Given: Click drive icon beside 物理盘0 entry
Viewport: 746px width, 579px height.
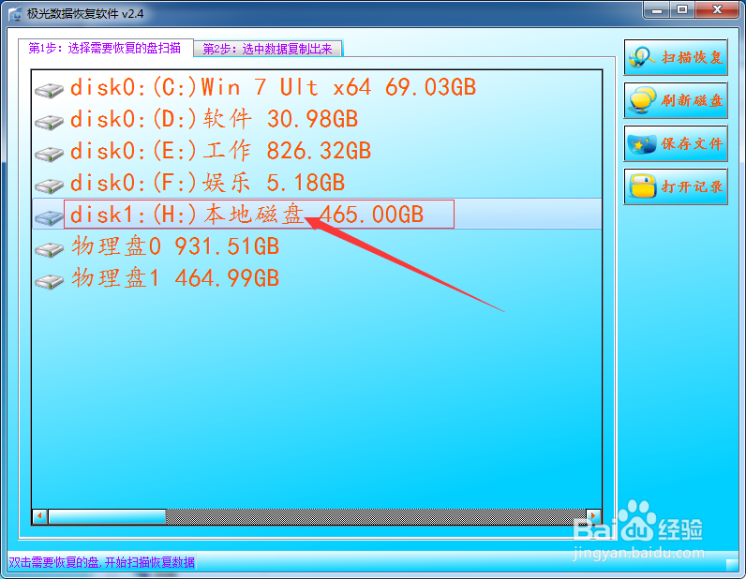Looking at the screenshot, I should [49, 249].
